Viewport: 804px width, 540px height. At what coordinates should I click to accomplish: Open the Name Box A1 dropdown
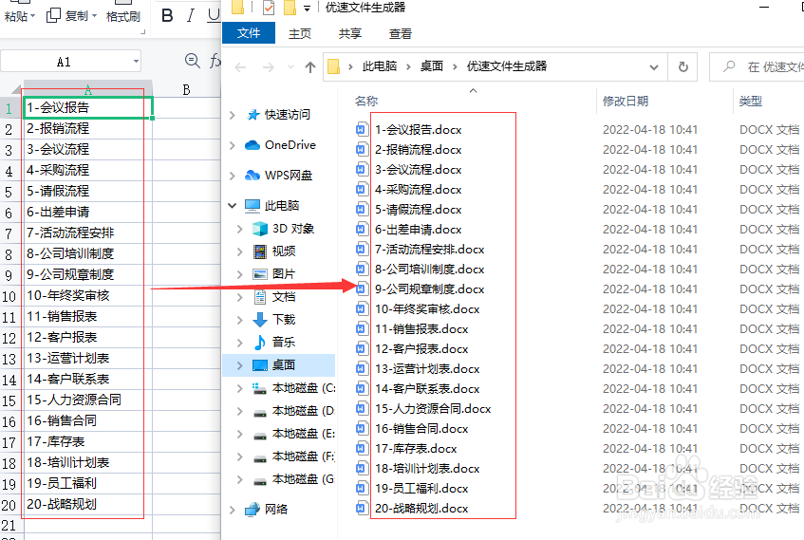pyautogui.click(x=136, y=62)
